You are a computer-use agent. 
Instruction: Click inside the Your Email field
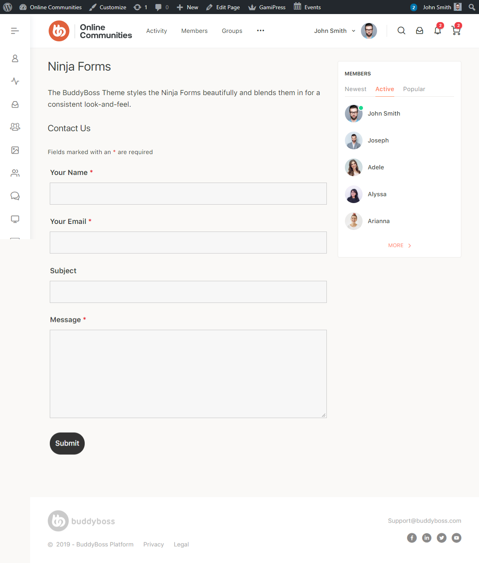coord(188,242)
